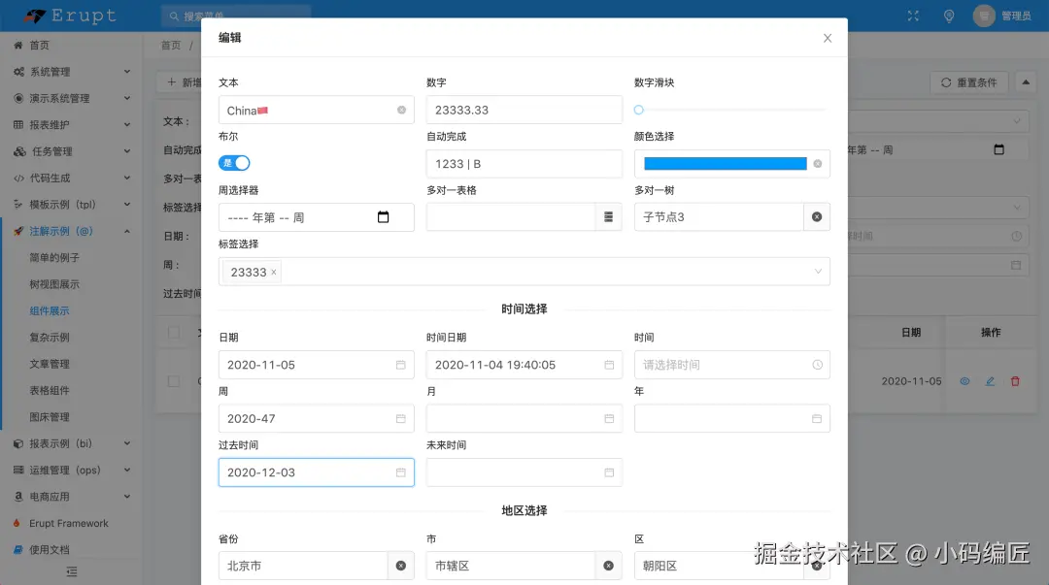The height and width of the screenshot is (585, 1049).
Task: Open 简单的例子 menu item
Action: pos(54,257)
